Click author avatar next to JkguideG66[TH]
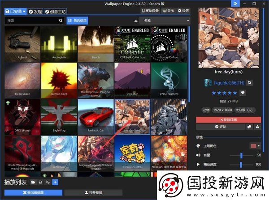This screenshot has height=200, width=269. 208,83
